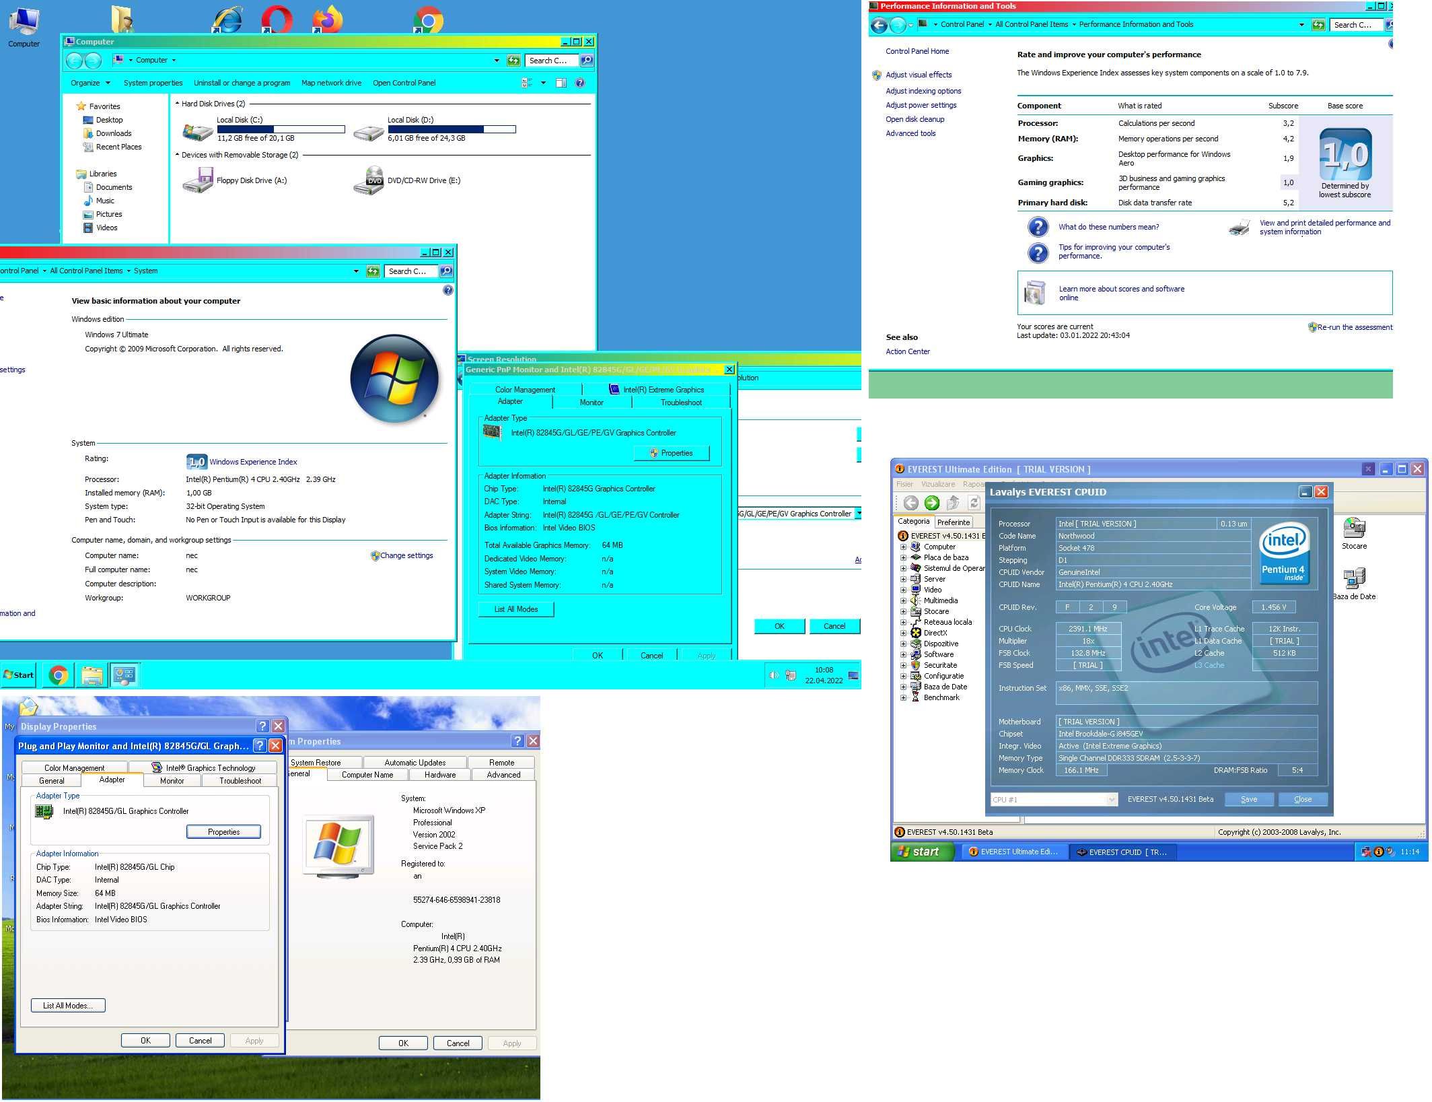The width and height of the screenshot is (1432, 1102).
Task: Open Chrome desktop shortcut icon
Action: point(428,19)
